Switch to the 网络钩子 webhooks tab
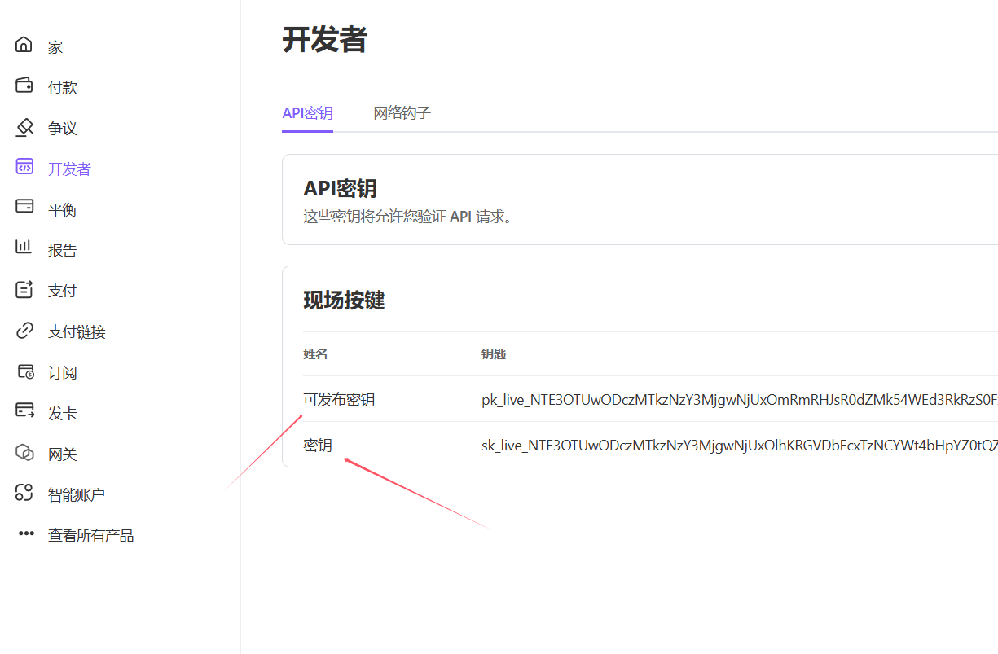The width and height of the screenshot is (998, 654). point(402,113)
